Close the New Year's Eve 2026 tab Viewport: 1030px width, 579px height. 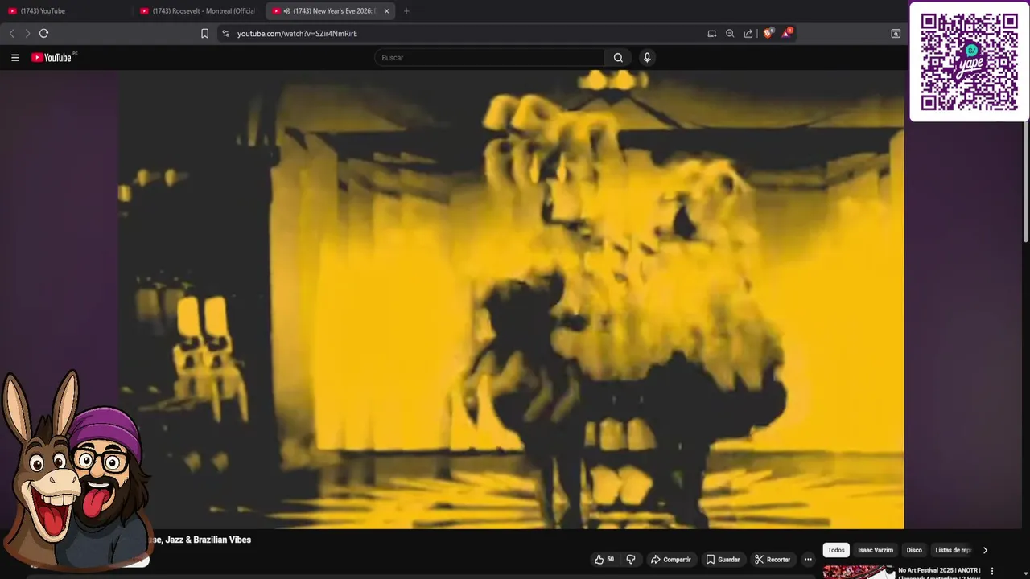pyautogui.click(x=386, y=11)
